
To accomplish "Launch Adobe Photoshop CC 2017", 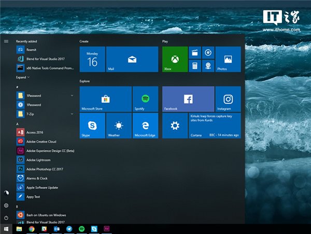I will [x=46, y=169].
